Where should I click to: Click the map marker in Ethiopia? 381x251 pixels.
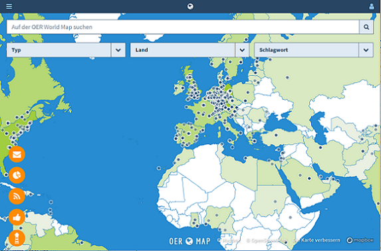pyautogui.click(x=290, y=218)
